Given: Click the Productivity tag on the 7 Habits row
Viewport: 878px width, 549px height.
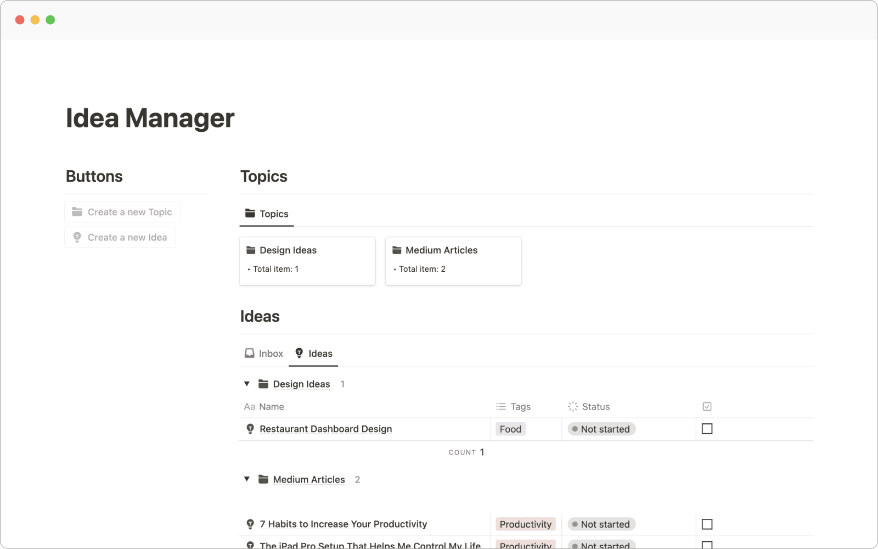Looking at the screenshot, I should [526, 524].
